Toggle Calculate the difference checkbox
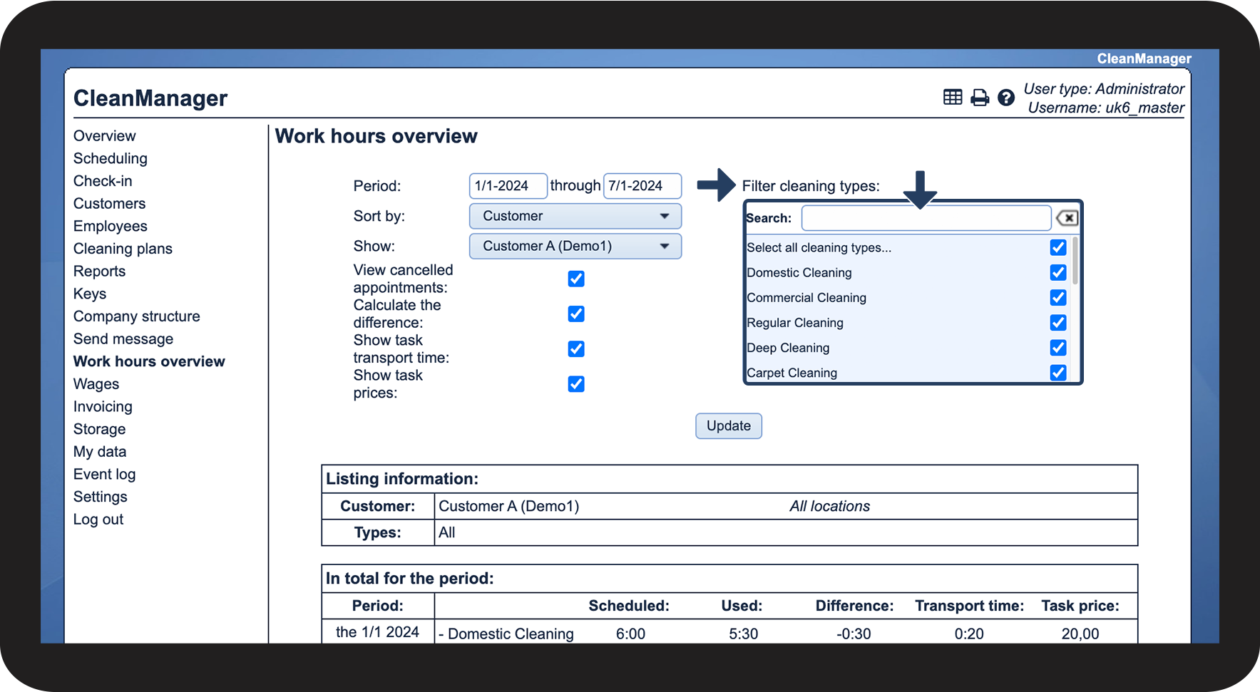Screen dimensions: 1260x692 coord(576,314)
